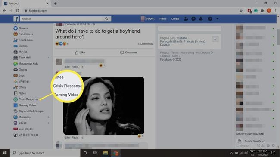Open Friend Requests icon in top bar
Image resolution: width=280 pixels, height=157 pixels.
coord(186,19)
